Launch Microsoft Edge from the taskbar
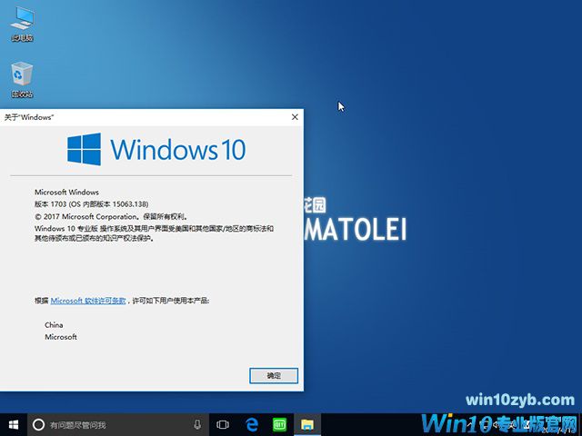 252,424
